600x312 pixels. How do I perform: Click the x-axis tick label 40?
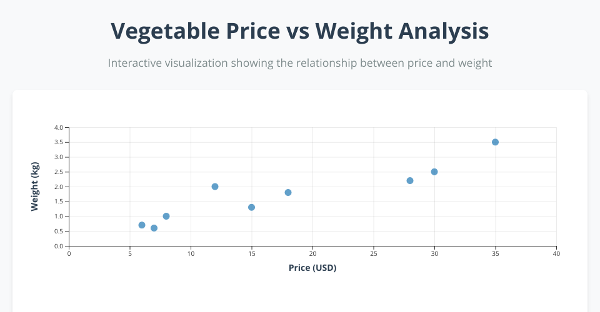point(556,254)
